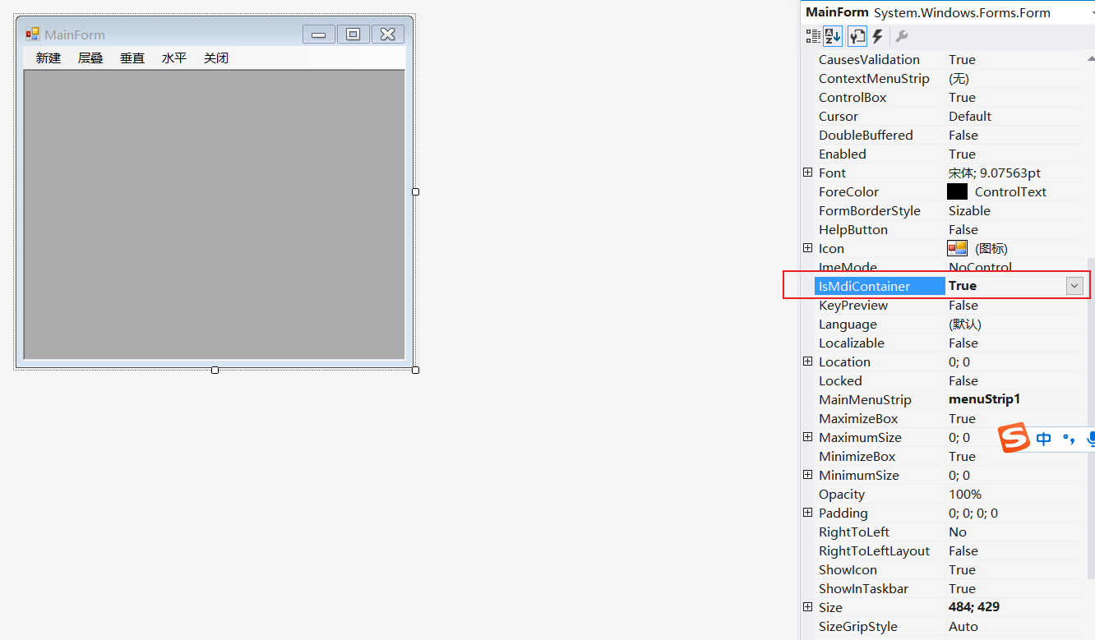Open the Events list with the lightning icon

point(877,36)
